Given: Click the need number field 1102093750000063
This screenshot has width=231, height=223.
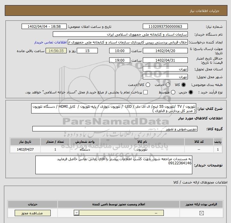Looking at the screenshot, I should [165, 26].
